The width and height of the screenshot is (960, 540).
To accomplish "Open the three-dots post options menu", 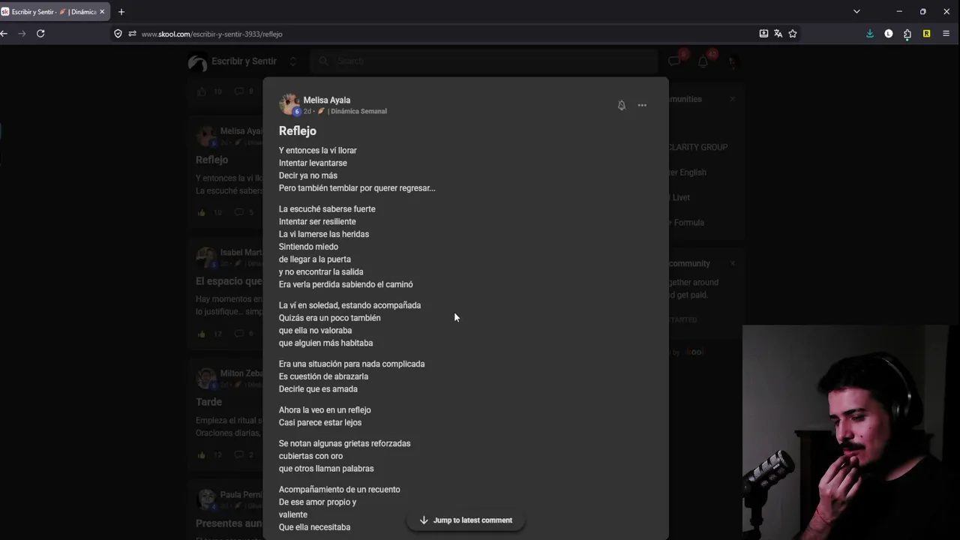I will 642,106.
